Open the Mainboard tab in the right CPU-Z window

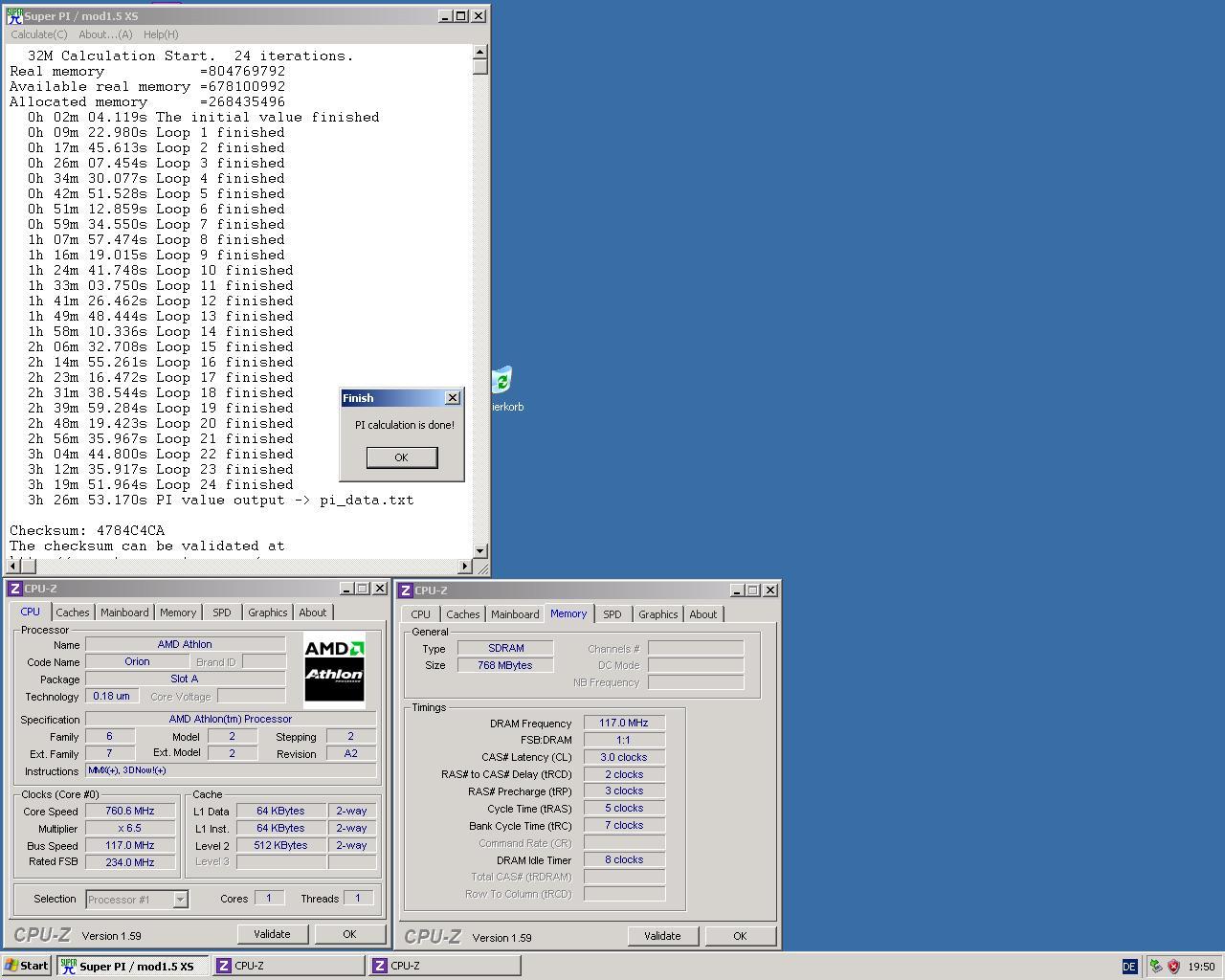point(515,614)
